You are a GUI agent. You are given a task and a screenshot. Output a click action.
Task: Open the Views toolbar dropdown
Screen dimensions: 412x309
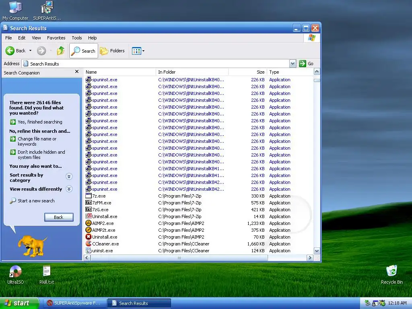coord(138,51)
